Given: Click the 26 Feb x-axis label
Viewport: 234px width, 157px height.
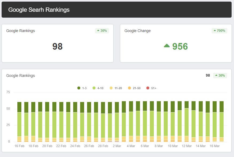Looking at the screenshot, I should pyautogui.click(x=89, y=146).
